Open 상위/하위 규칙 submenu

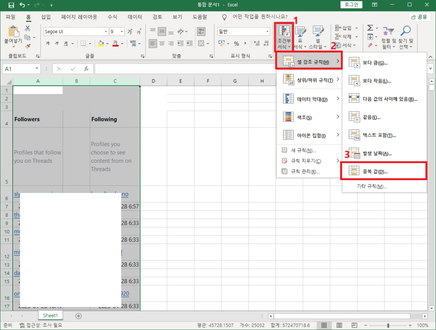(309, 80)
